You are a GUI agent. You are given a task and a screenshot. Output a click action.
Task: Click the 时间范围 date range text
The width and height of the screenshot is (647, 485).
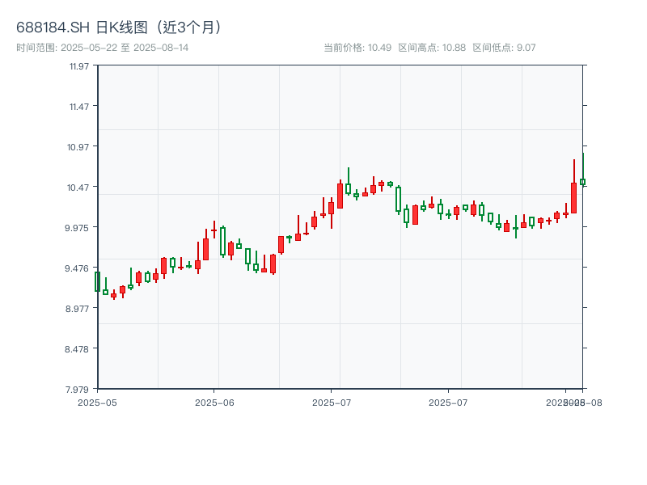click(102, 48)
